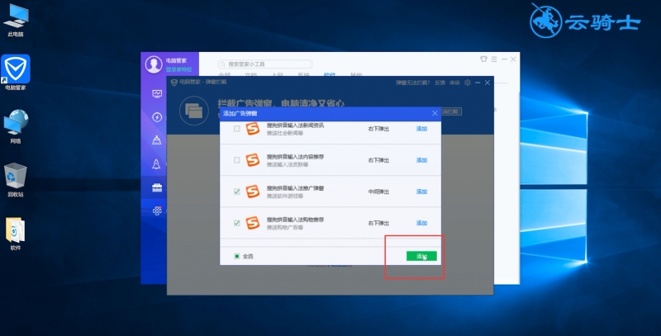The width and height of the screenshot is (661, 336).
Task: Open broom cleanup icon in sidebar
Action: tap(157, 140)
